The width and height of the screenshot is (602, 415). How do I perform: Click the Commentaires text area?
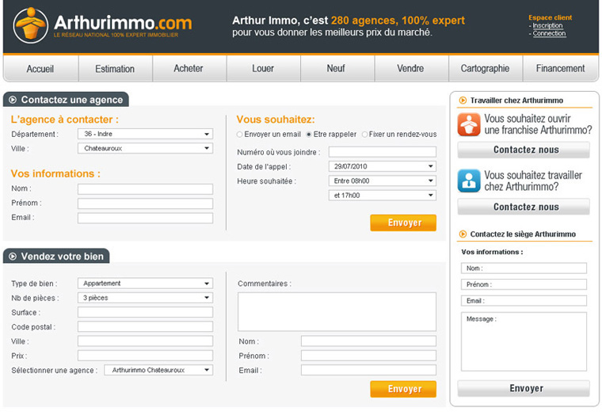point(337,312)
